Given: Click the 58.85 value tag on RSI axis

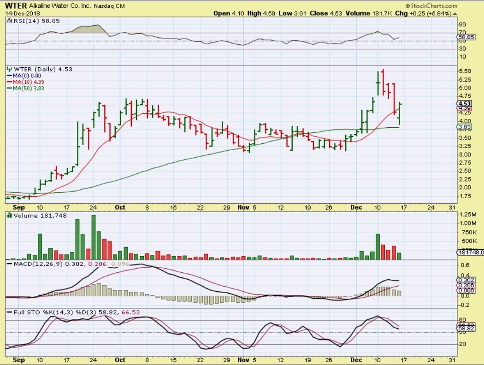Looking at the screenshot, I should pyautogui.click(x=466, y=37).
